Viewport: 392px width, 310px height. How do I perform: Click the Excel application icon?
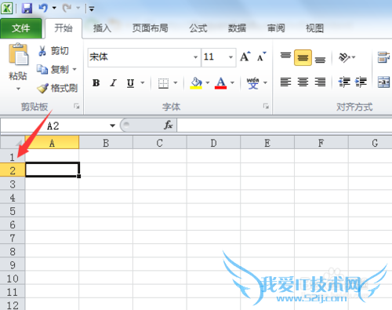(x=6, y=9)
